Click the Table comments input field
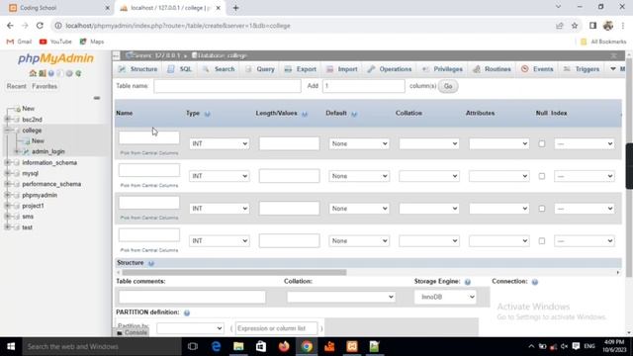Screen dimensions: 633x356 [192, 297]
